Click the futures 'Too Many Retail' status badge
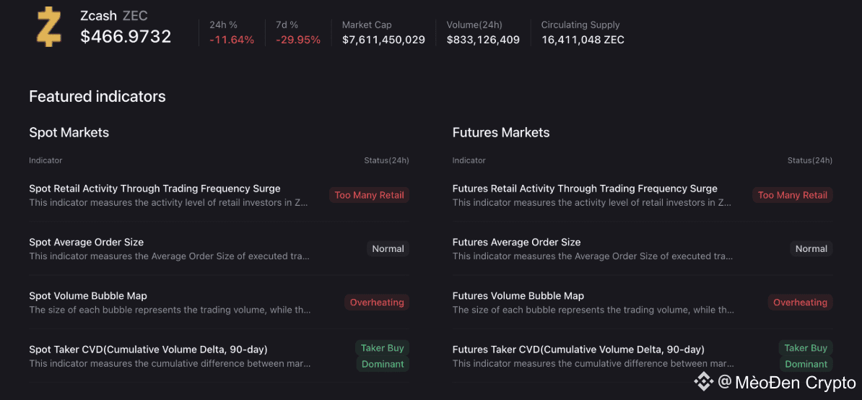The height and width of the screenshot is (400, 862). [792, 195]
